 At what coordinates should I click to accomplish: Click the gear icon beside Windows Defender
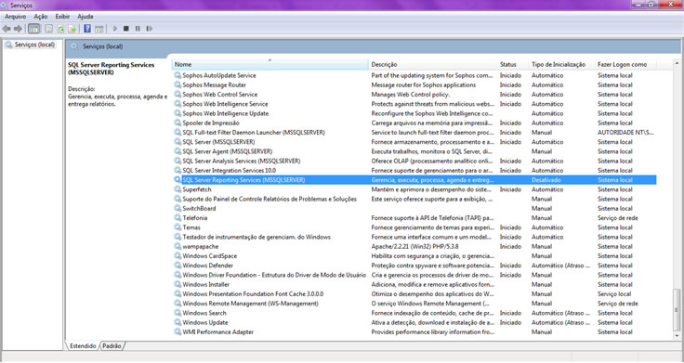point(178,266)
